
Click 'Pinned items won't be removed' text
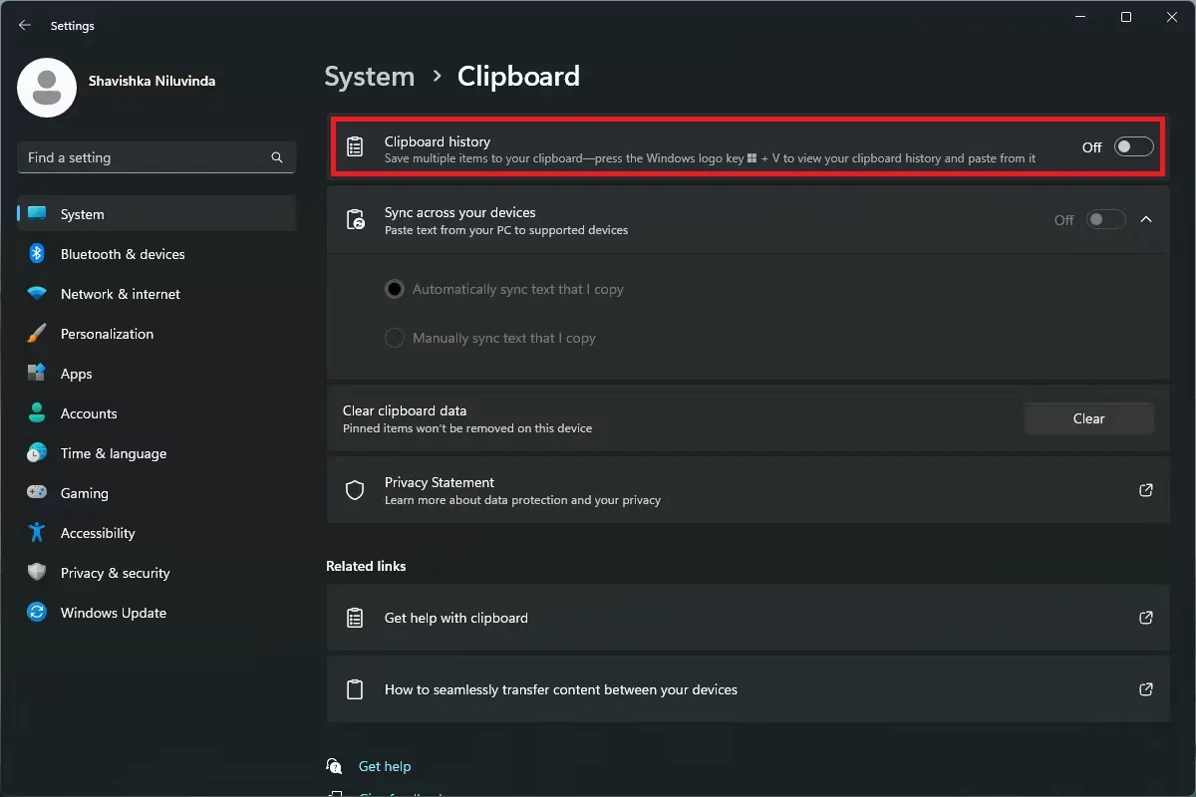click(467, 428)
